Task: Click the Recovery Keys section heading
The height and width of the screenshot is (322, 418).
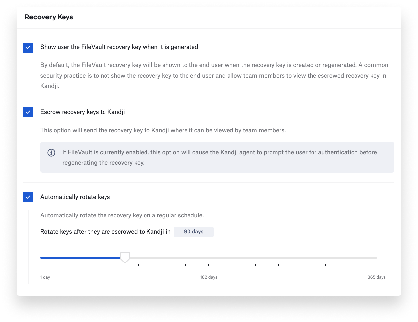Action: pos(49,17)
